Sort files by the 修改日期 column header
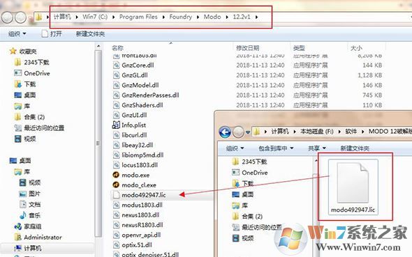The image size is (412, 257). (247, 48)
